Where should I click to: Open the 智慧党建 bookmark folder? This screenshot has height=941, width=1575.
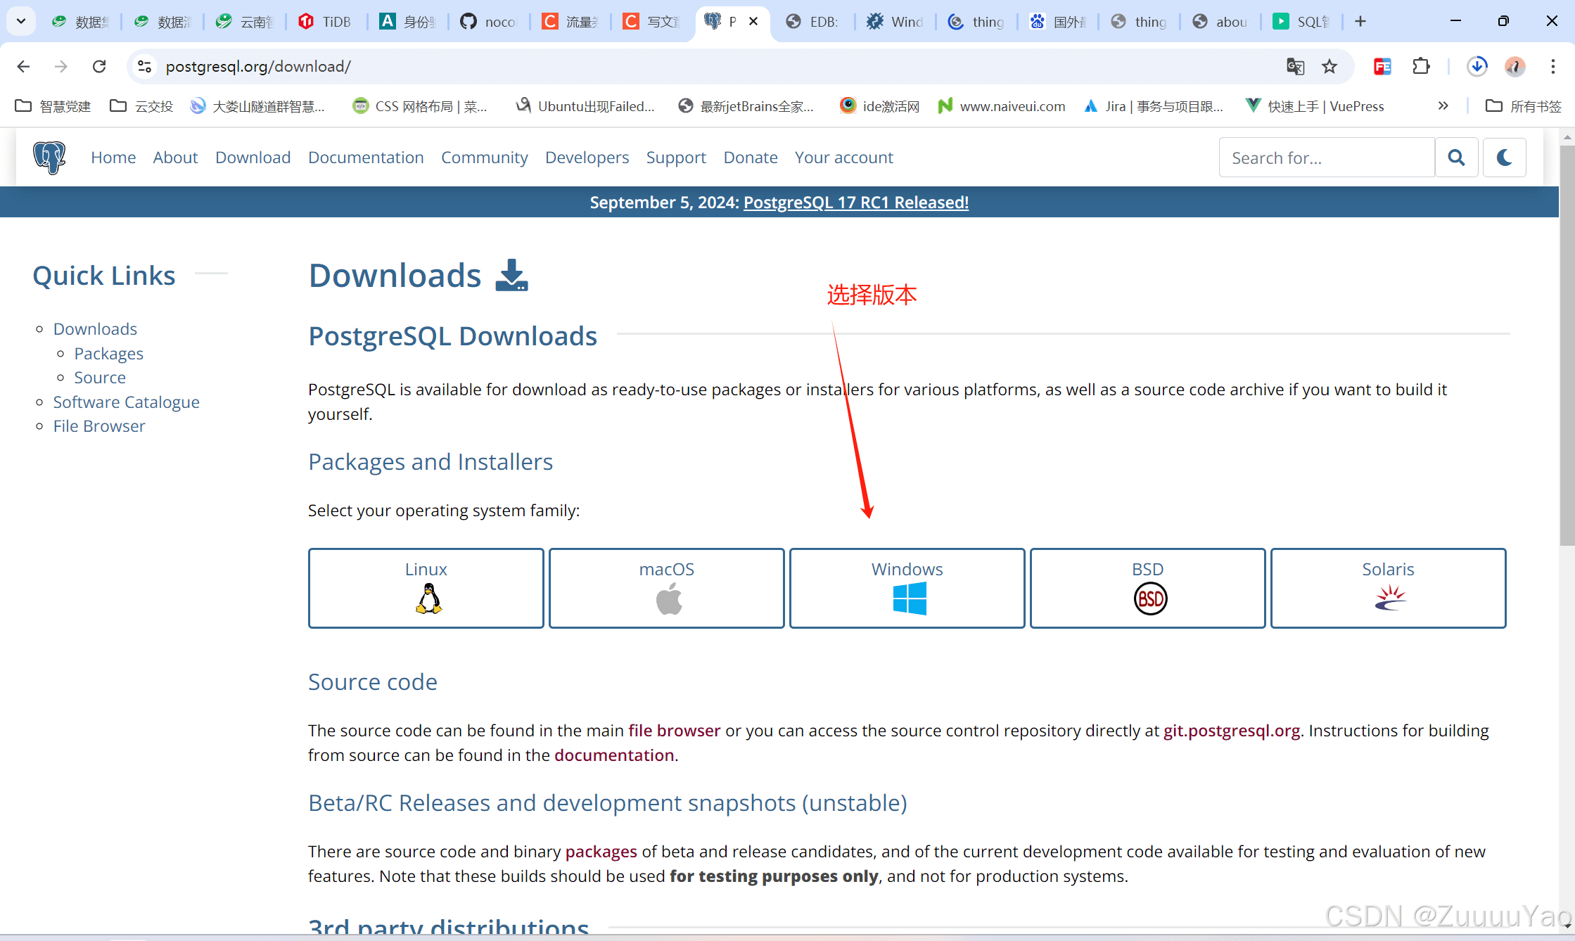click(x=53, y=106)
